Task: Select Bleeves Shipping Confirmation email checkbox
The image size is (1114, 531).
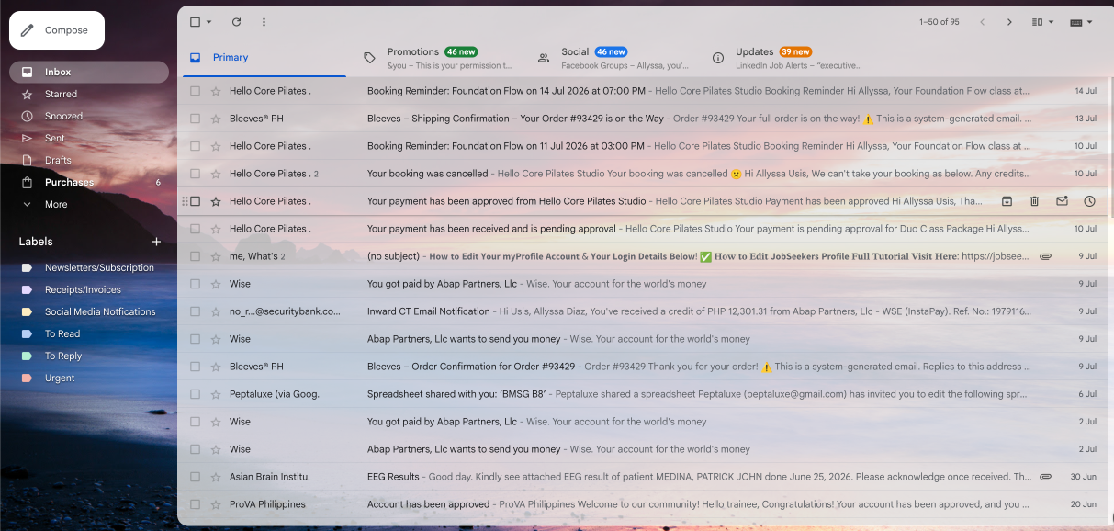Action: 195,119
